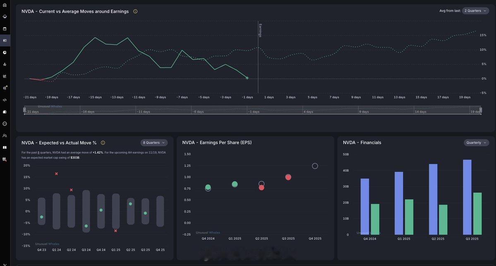Screen dimensions: 496x266
Task: Click the megaphone alerts sidebar icon
Action: coord(5,88)
